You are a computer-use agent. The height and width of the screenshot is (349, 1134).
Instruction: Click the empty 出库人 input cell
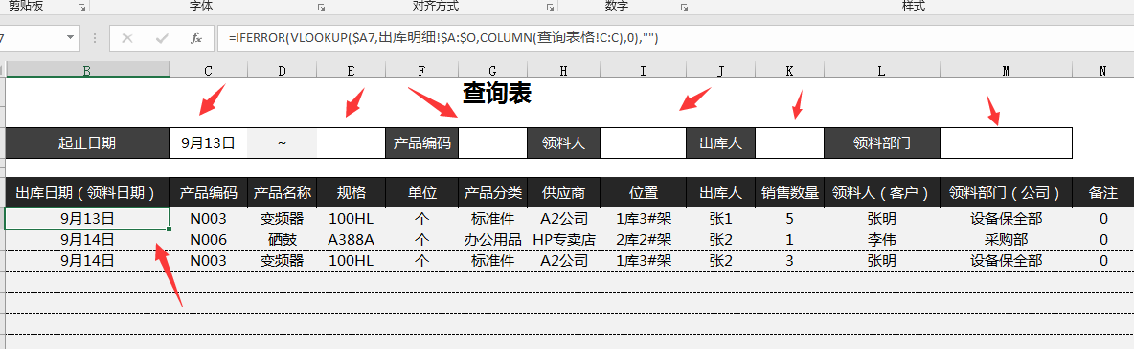[790, 143]
